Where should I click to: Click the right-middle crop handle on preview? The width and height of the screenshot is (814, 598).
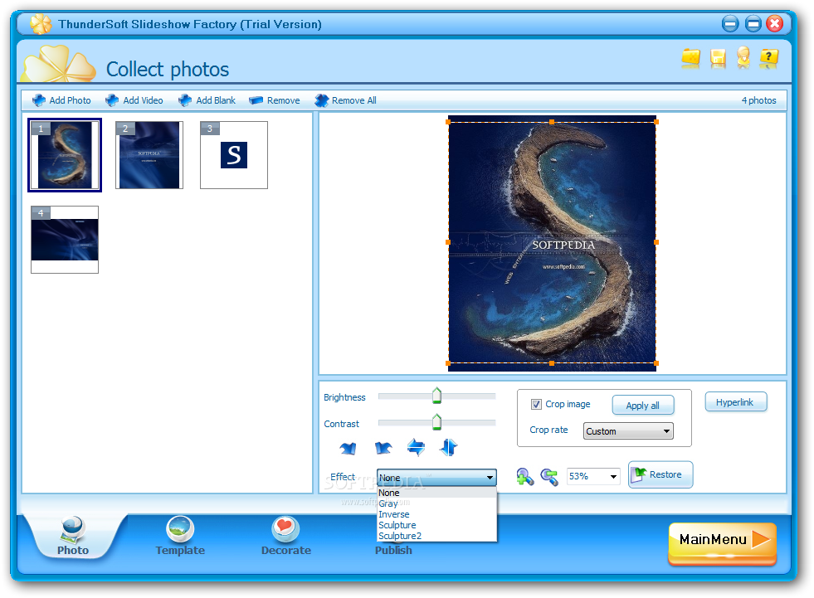[x=656, y=242]
